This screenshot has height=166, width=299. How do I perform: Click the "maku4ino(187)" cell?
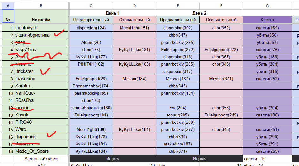178,144
